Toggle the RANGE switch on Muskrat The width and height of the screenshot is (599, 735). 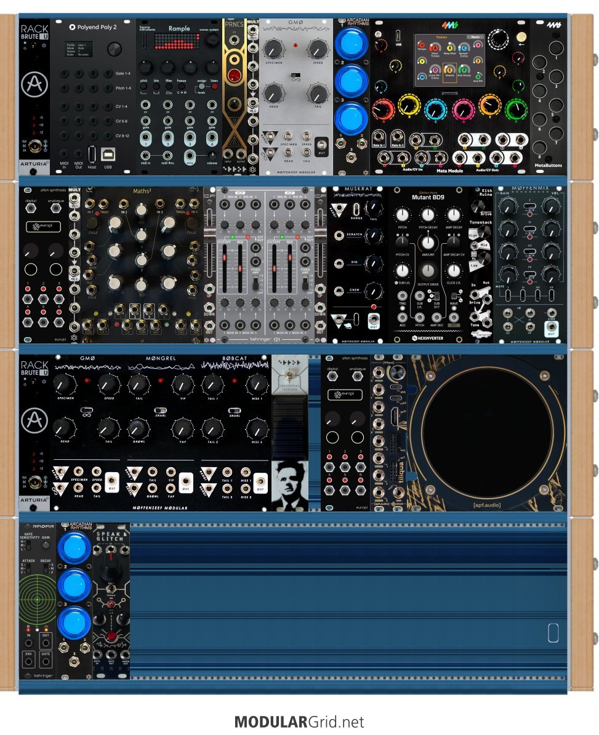pos(356,209)
